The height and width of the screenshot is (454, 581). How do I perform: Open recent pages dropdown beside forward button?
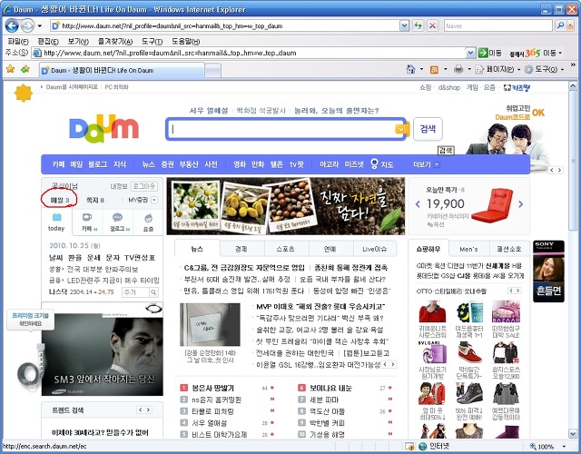click(40, 26)
